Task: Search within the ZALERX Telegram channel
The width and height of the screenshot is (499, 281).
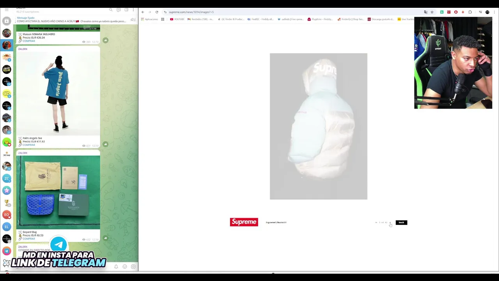Action: point(111,10)
